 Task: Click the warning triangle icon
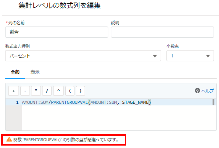[x=9, y=139]
